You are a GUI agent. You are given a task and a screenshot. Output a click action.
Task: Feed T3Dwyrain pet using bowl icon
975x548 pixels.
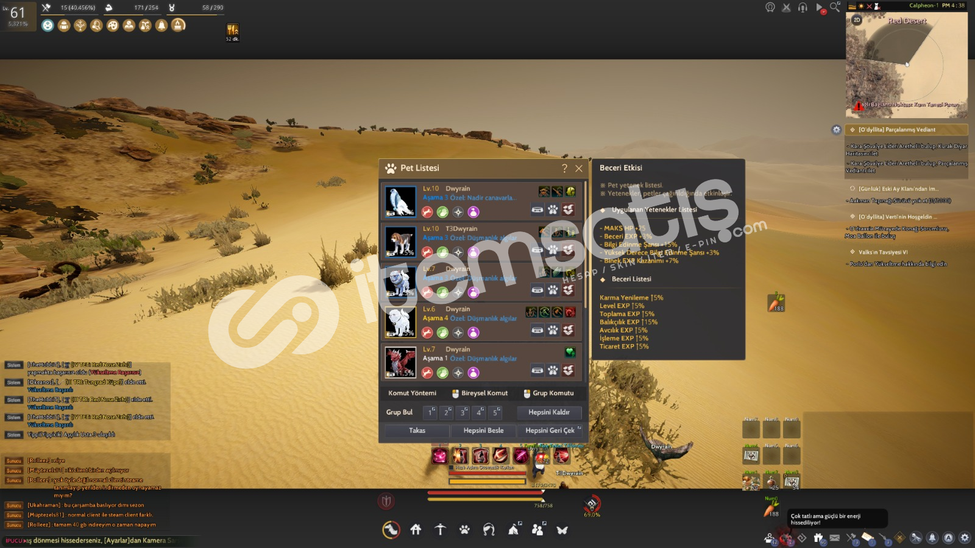[537, 250]
